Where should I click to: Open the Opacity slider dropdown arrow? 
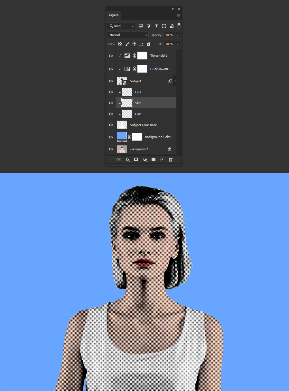pos(178,35)
